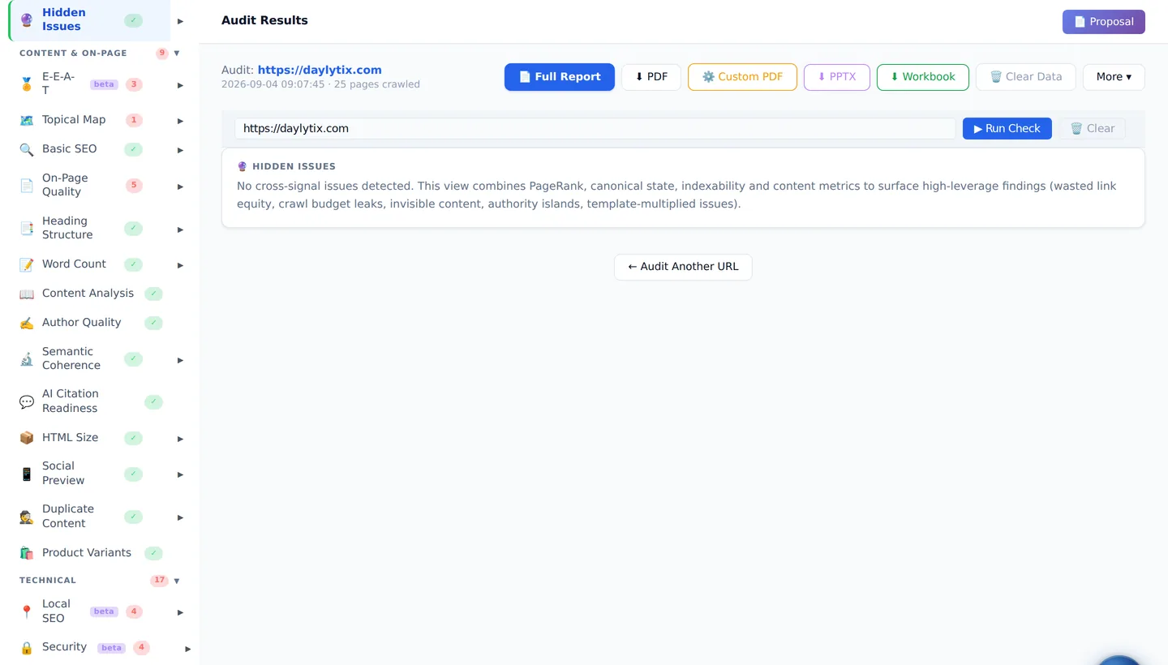This screenshot has height=665, width=1168.
Task: Click the Content & On-Page count badge 9
Action: point(162,54)
